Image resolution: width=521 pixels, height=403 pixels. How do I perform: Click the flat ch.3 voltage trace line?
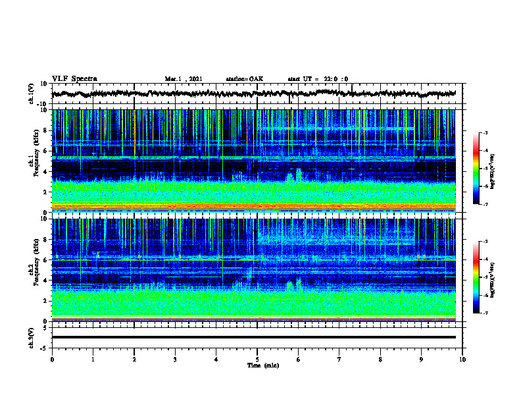254,337
